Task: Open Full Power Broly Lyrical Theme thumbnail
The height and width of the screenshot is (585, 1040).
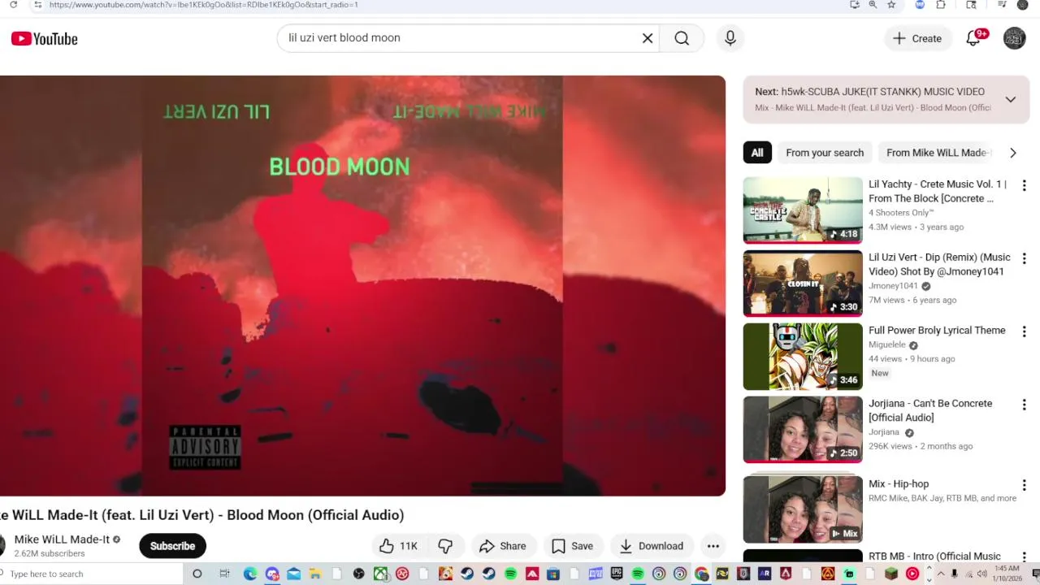Action: (x=803, y=357)
